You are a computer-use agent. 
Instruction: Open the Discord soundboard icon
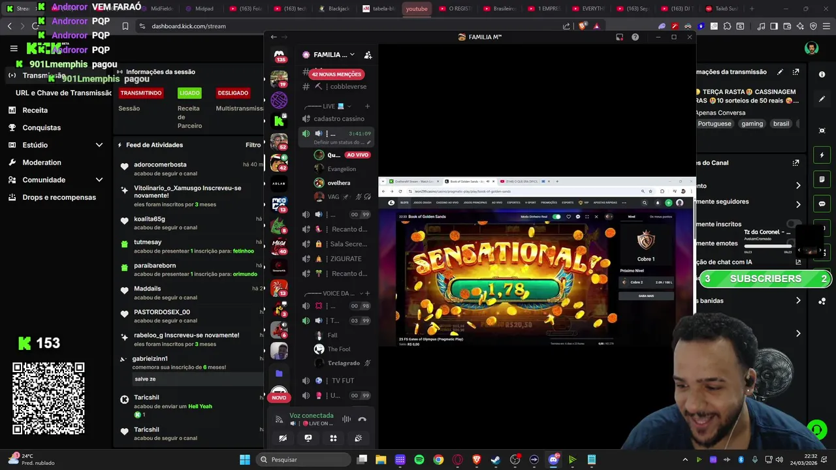coord(358,438)
